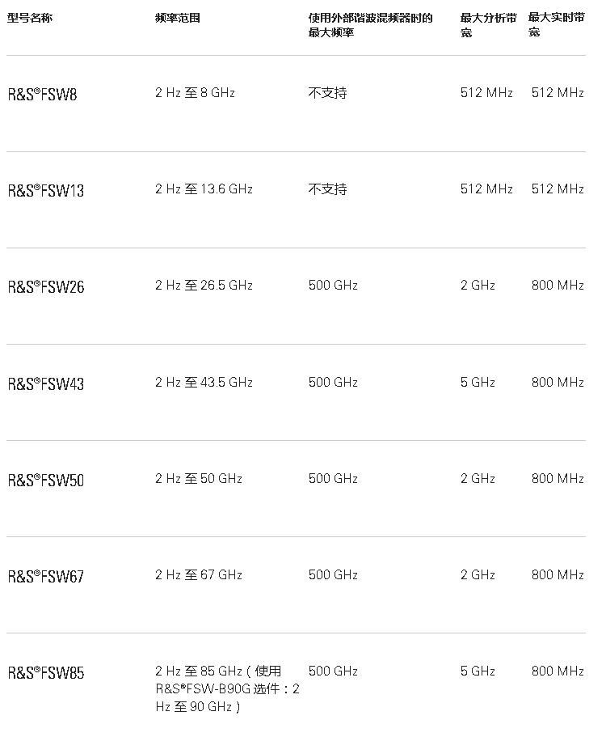Select the R&S®FSW67 model name
606x737 pixels.
(46, 577)
